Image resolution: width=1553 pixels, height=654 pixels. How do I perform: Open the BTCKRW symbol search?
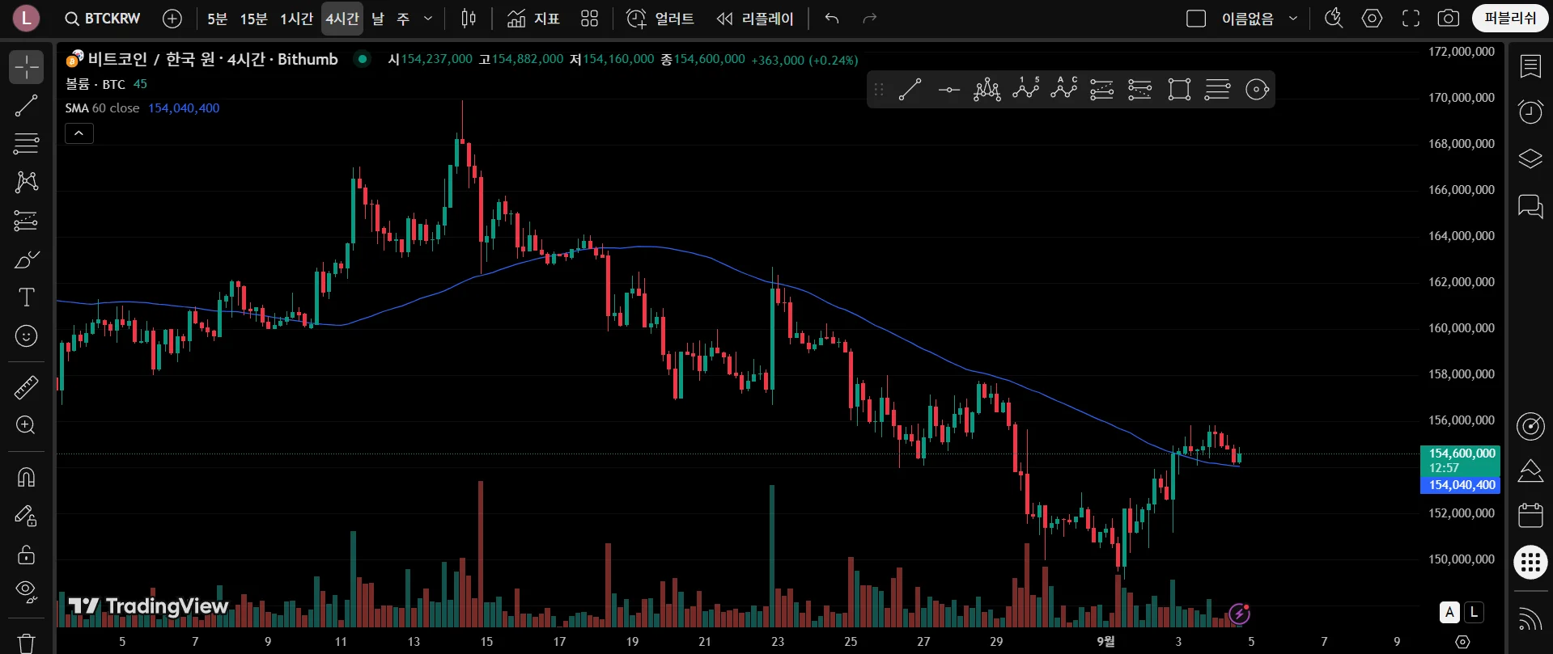pos(103,19)
